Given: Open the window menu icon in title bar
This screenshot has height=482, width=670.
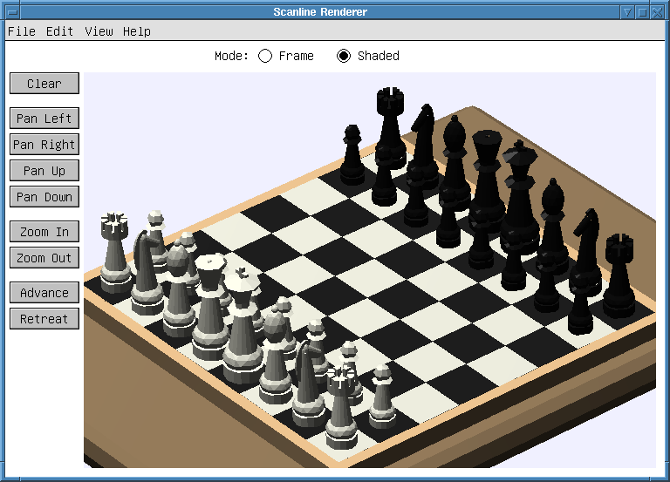Looking at the screenshot, I should pyautogui.click(x=12, y=12).
